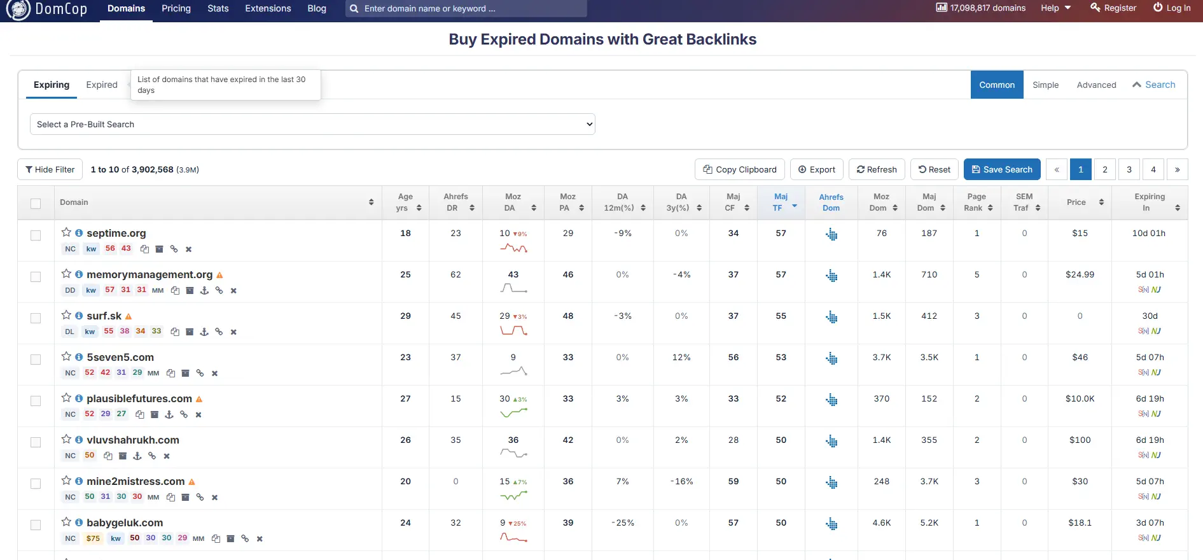Check the box for septime.org
Viewport: 1203px width, 560px height.
coord(36,235)
